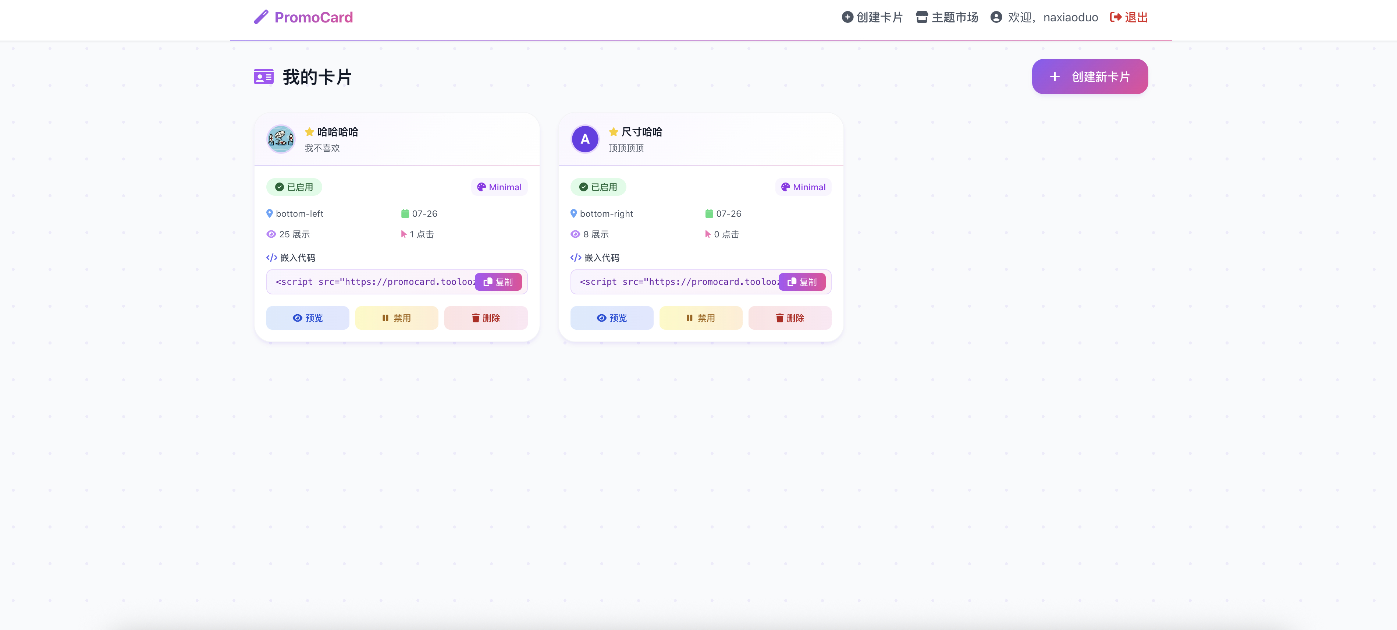Click the ID card icon beside 我的卡片
1397x630 pixels.
pyautogui.click(x=264, y=77)
